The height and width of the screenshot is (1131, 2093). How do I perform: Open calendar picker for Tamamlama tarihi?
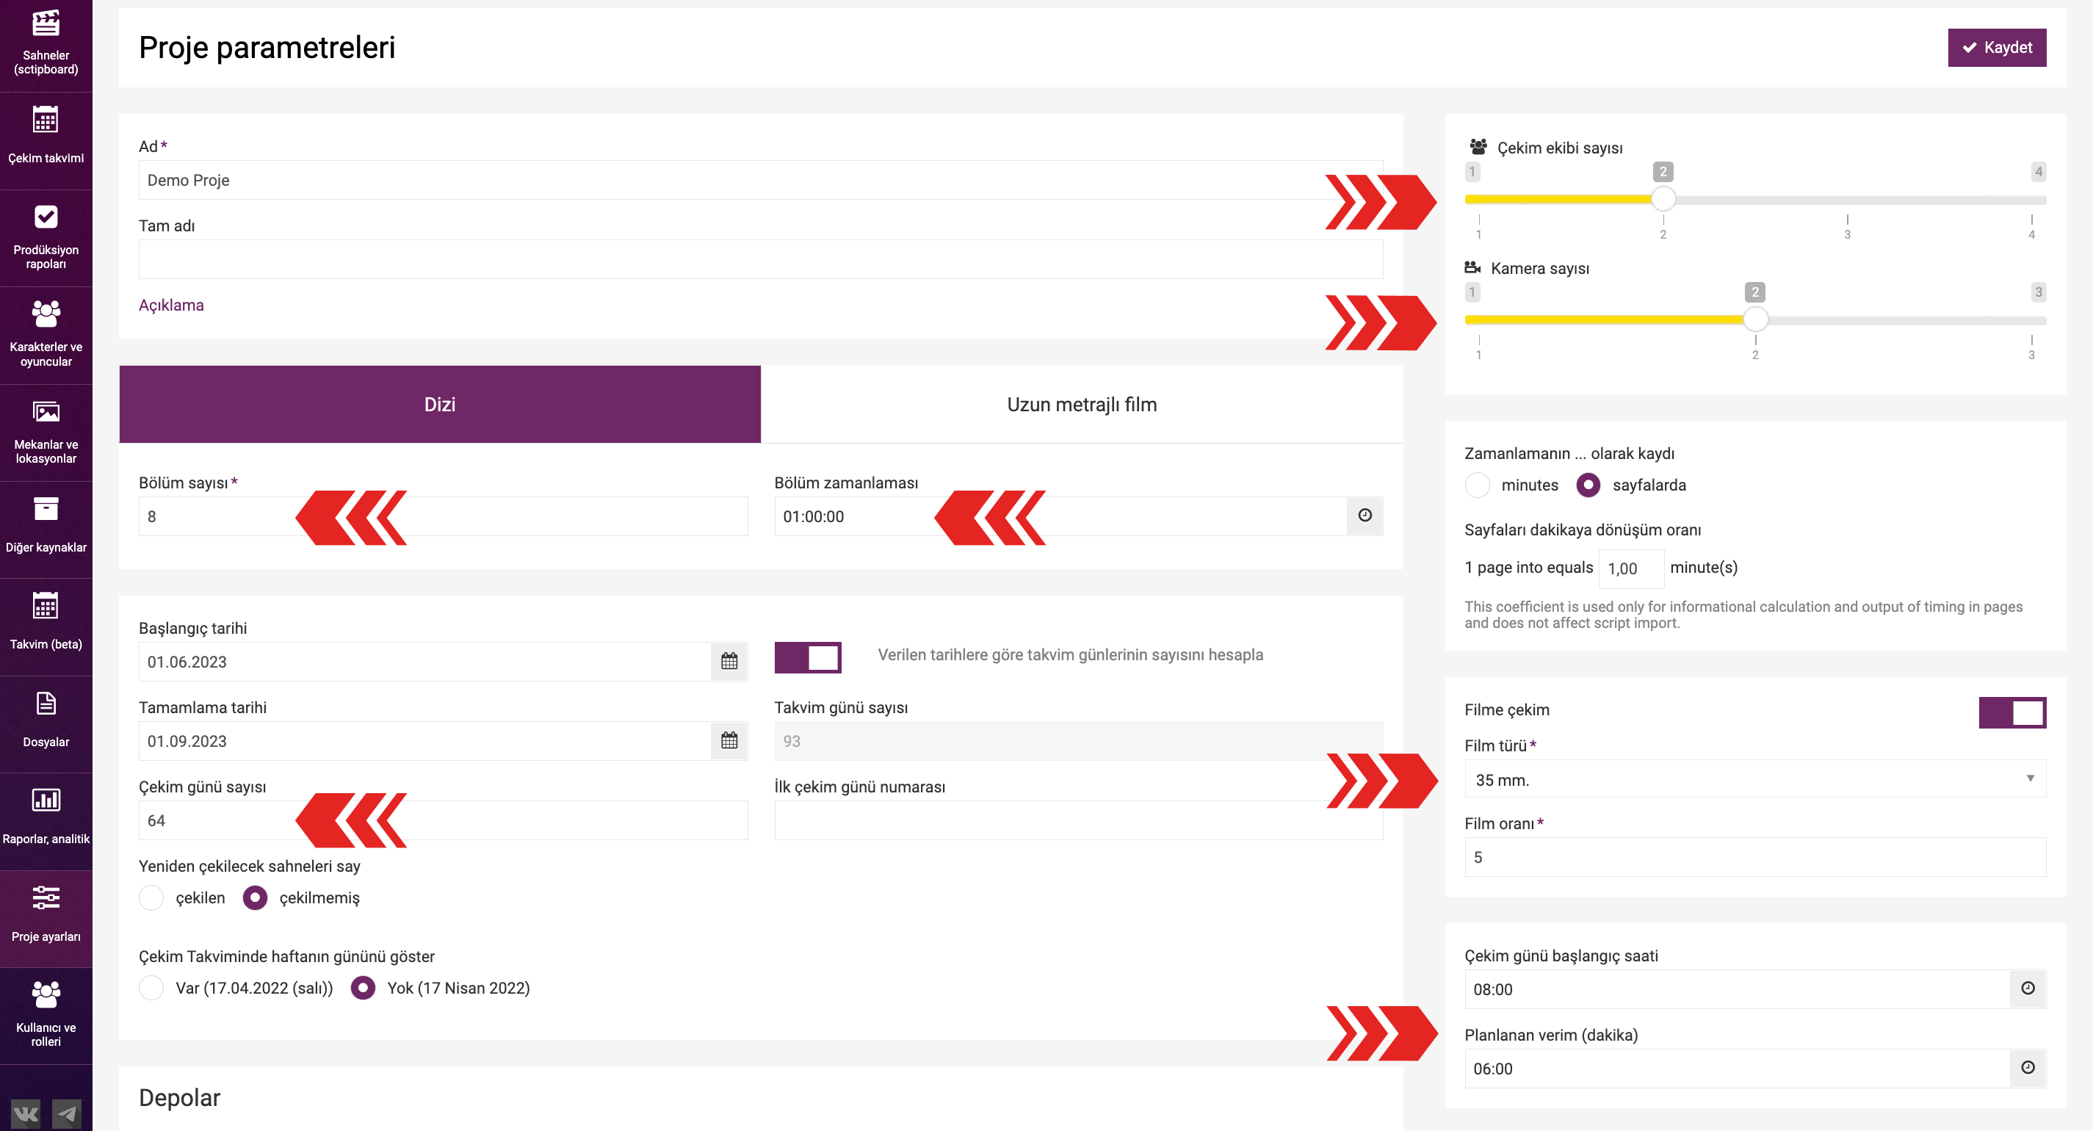(x=729, y=741)
